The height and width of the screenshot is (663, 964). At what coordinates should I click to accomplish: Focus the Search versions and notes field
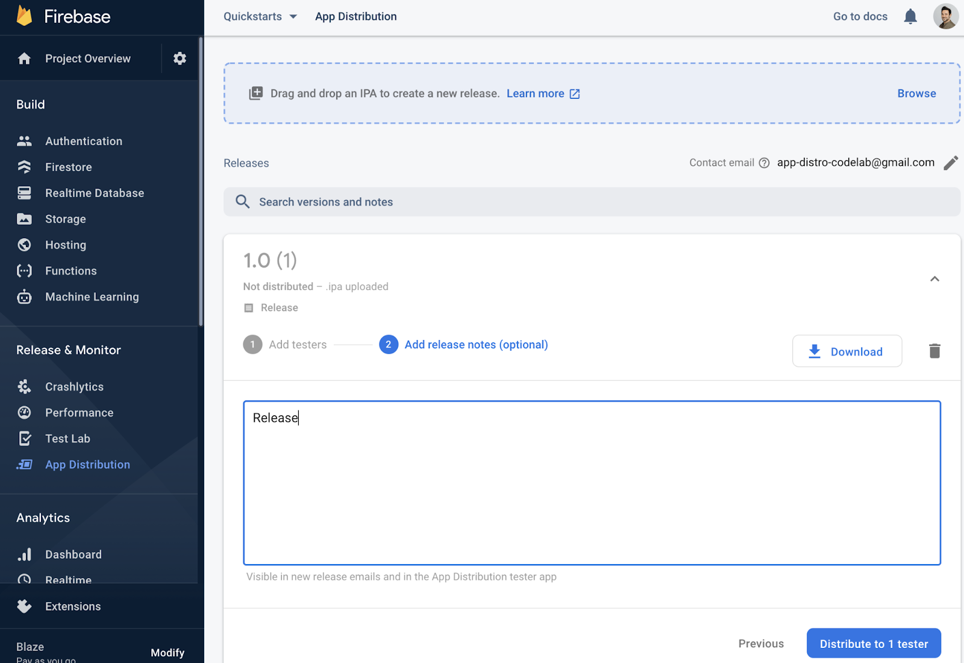pos(590,202)
